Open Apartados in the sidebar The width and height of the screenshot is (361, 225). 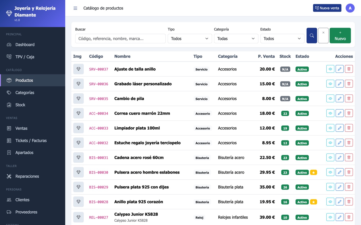click(x=33, y=152)
